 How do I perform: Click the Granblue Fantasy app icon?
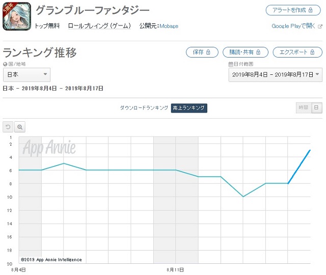pos(17,16)
